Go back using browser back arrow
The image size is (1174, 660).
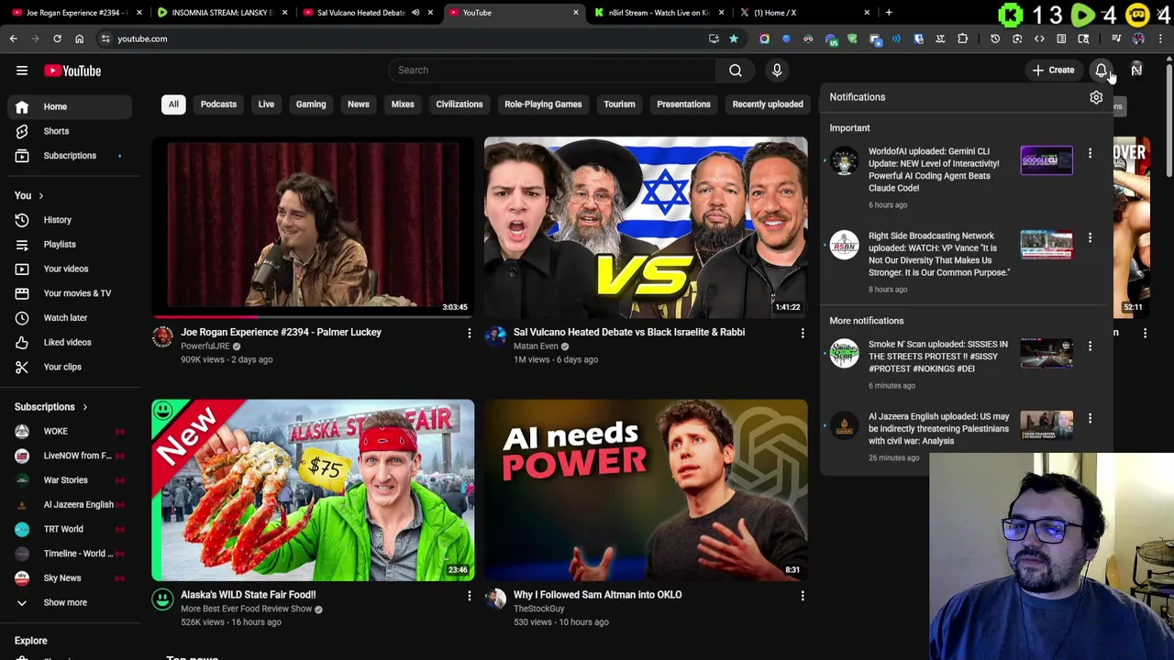(x=13, y=38)
